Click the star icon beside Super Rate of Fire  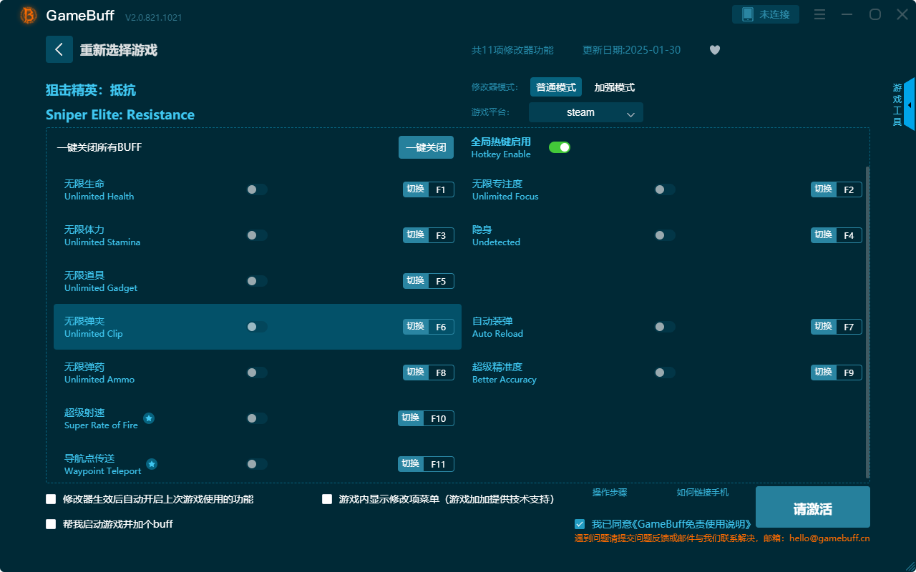(x=149, y=418)
